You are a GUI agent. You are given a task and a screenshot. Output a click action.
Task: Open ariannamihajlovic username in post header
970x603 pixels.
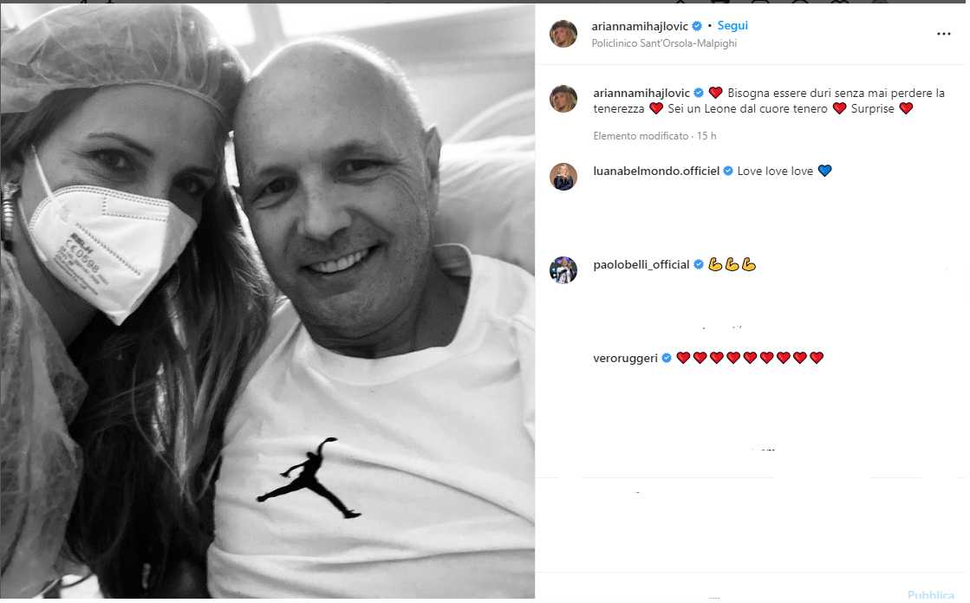coord(640,27)
